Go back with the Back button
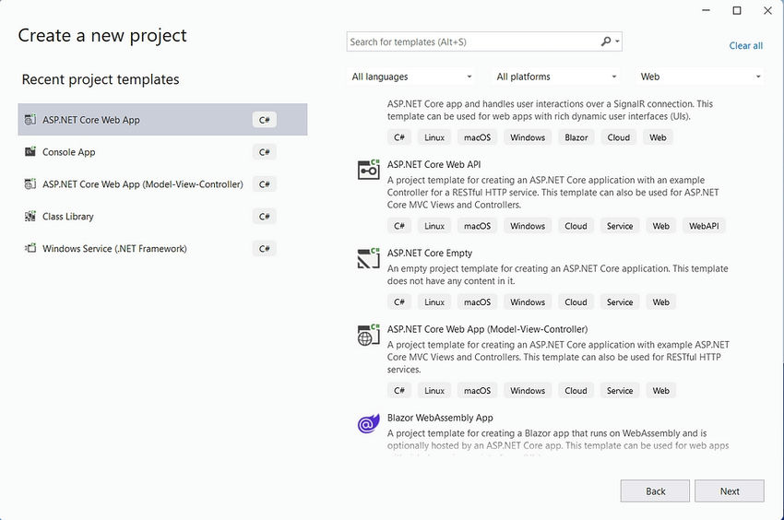784x520 pixels. tap(655, 491)
